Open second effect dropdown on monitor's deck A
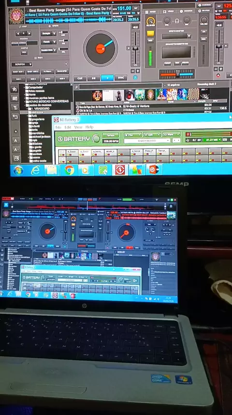Screen dimensions: 232x415 48,42
